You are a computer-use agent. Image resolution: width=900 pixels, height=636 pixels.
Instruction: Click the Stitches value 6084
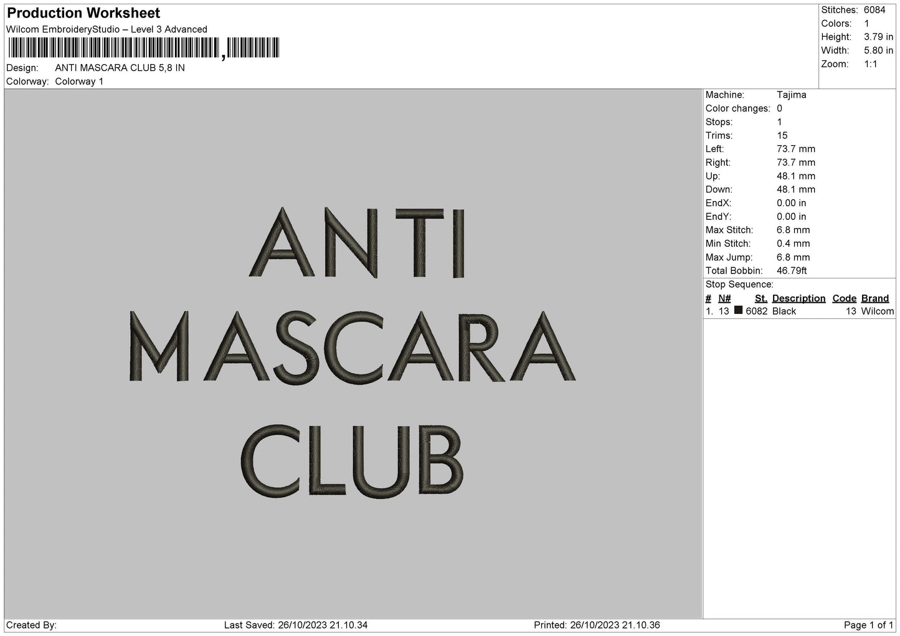coord(874,10)
